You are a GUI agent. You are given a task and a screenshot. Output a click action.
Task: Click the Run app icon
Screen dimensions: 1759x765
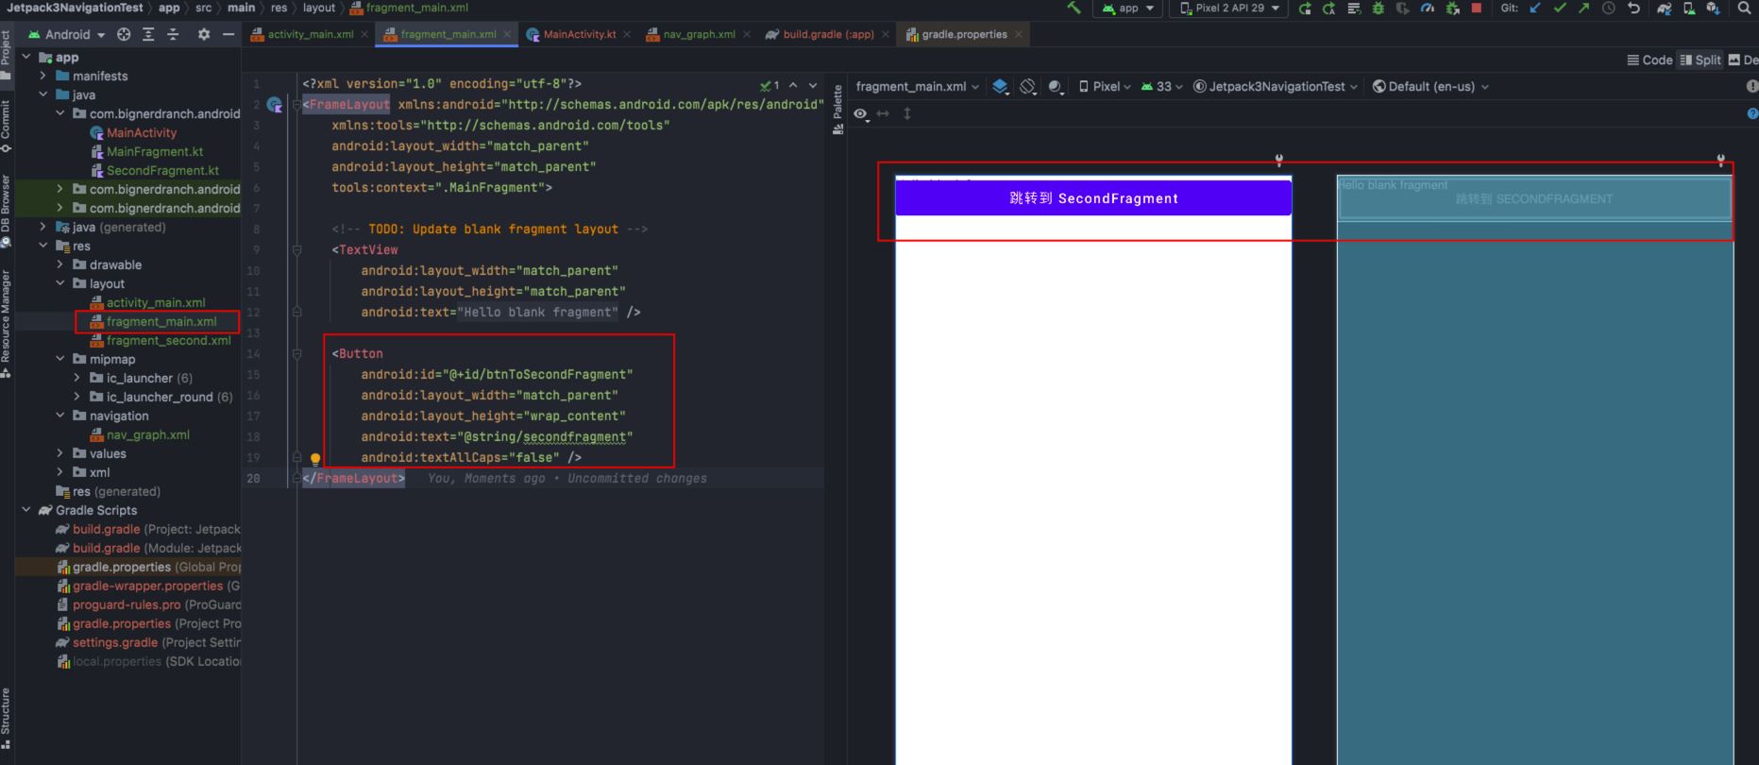point(1305,8)
